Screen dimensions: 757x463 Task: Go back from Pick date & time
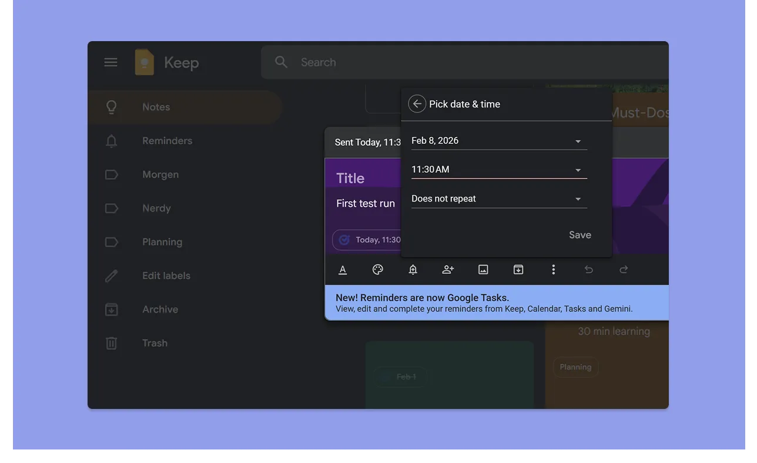pyautogui.click(x=417, y=103)
